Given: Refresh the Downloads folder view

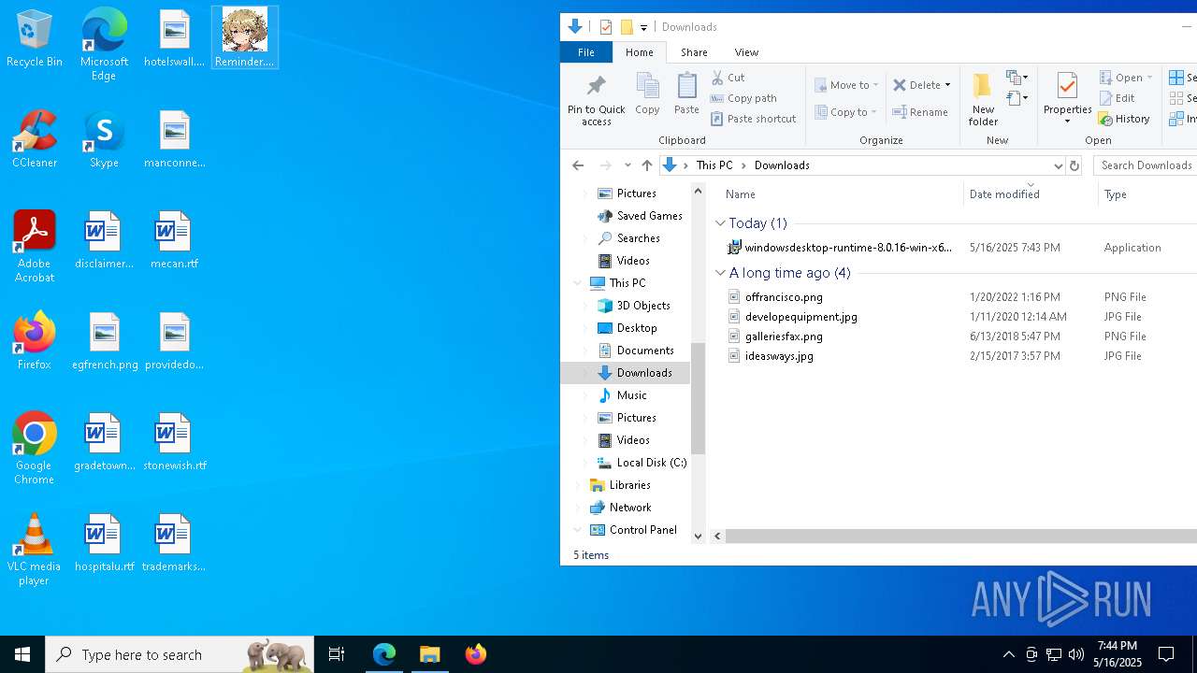Looking at the screenshot, I should coord(1074,165).
